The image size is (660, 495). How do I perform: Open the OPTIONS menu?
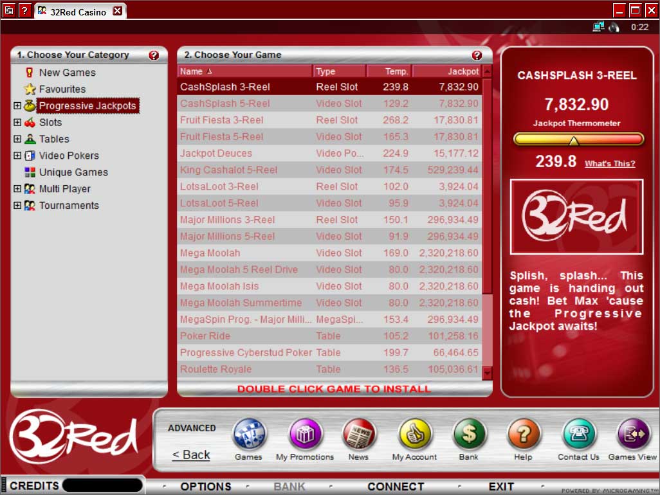[x=206, y=487]
